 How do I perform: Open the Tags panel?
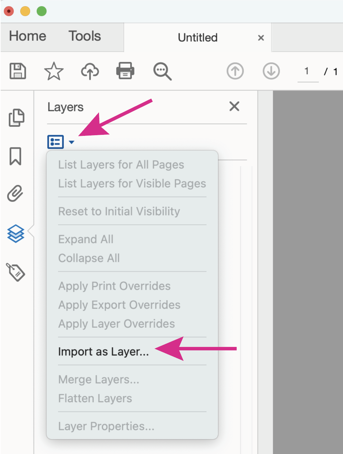(16, 272)
